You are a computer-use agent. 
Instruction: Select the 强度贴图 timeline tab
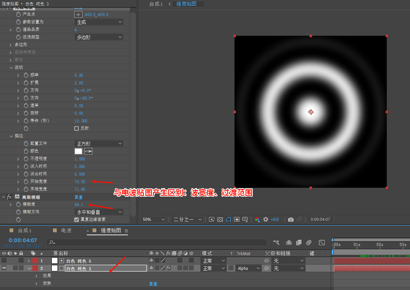[111, 230]
